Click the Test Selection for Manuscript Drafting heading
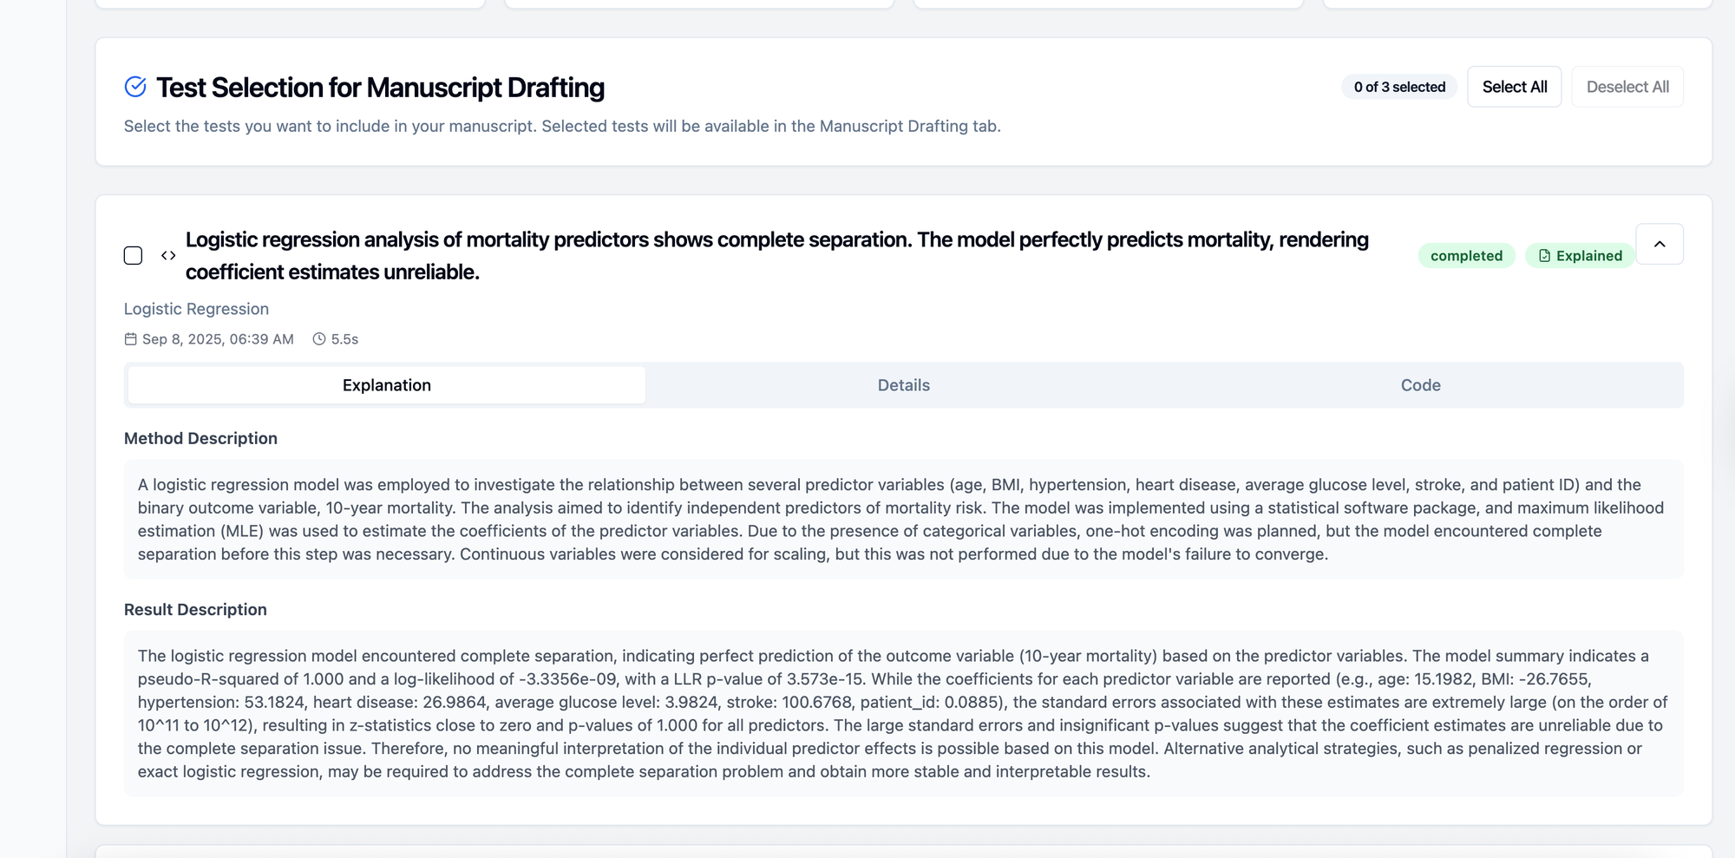The width and height of the screenshot is (1735, 858). [x=380, y=88]
